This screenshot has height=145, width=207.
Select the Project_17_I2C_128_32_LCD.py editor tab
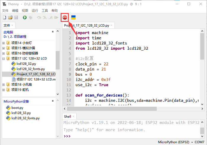86,25
